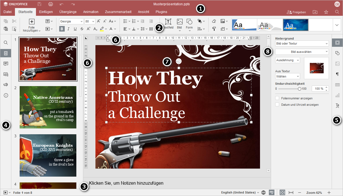The height and width of the screenshot is (196, 343).
Task: Toggle the slides thumbnail panel
Action: [x=6, y=53]
